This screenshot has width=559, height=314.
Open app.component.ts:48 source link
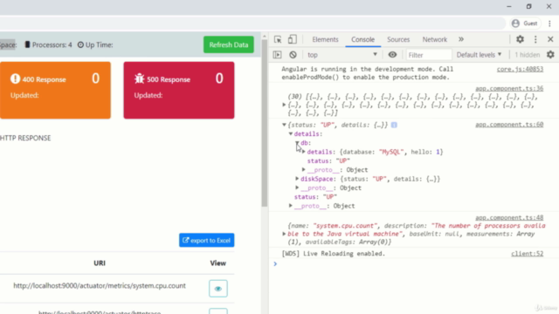509,217
